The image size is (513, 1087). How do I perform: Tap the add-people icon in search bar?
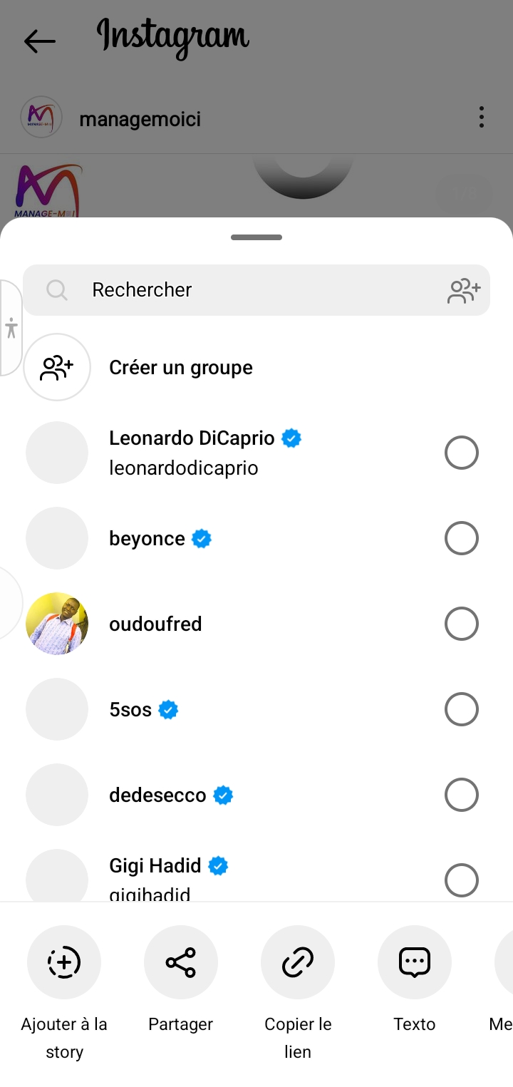464,290
